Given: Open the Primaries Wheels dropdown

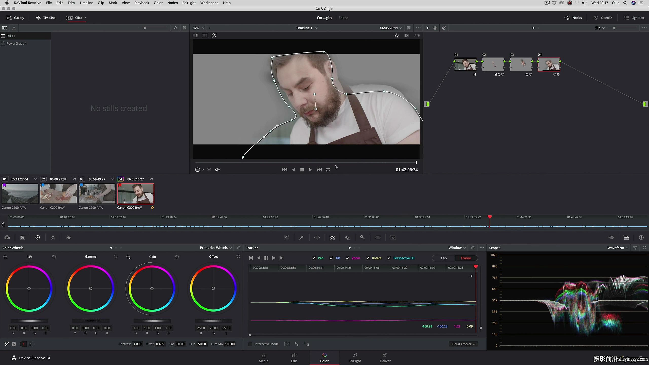Looking at the screenshot, I should click(x=216, y=248).
